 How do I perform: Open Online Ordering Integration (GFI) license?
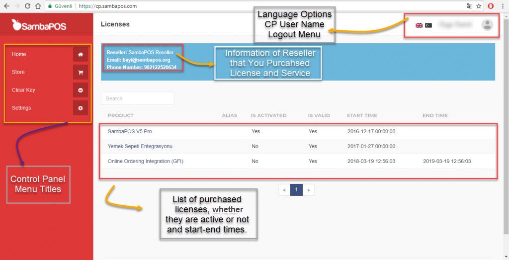click(x=146, y=161)
